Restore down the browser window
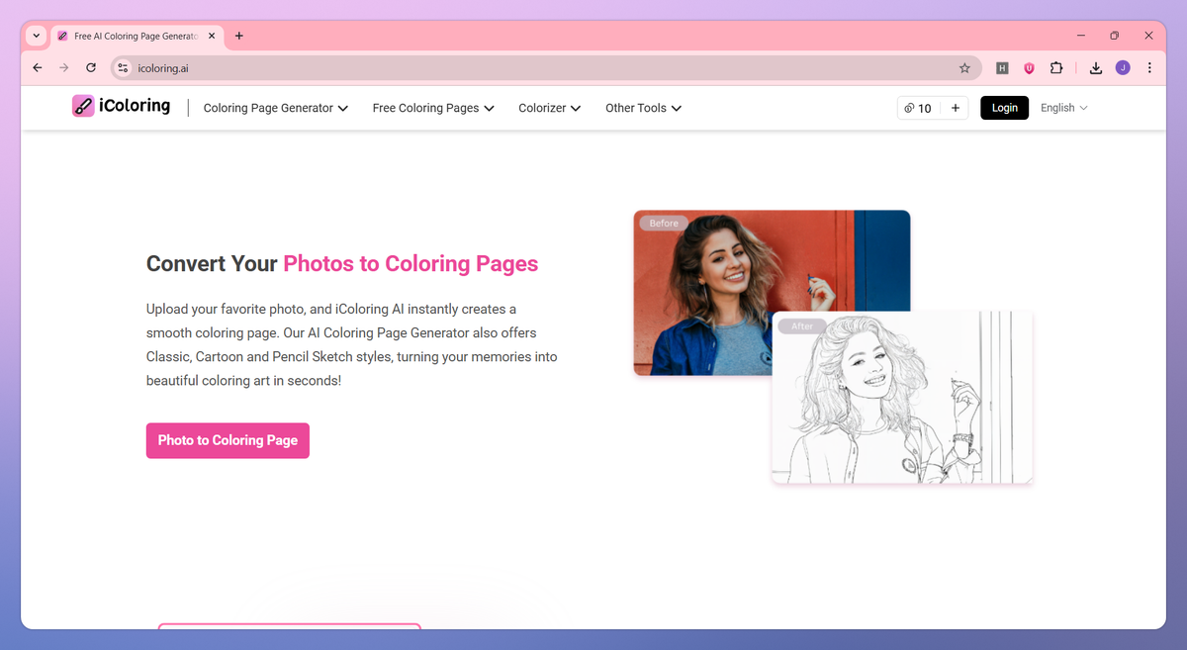This screenshot has height=650, width=1187. click(x=1114, y=36)
